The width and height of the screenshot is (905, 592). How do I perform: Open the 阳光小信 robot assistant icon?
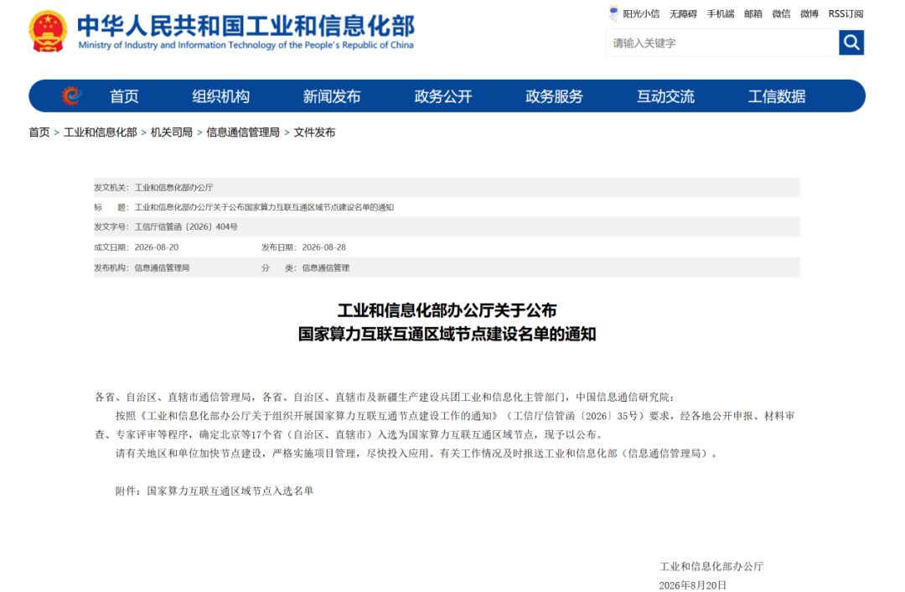(x=613, y=13)
